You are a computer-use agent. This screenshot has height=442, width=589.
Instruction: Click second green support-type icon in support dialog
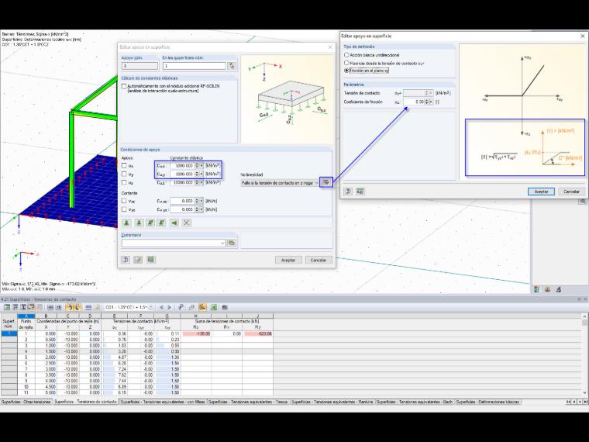click(x=139, y=223)
